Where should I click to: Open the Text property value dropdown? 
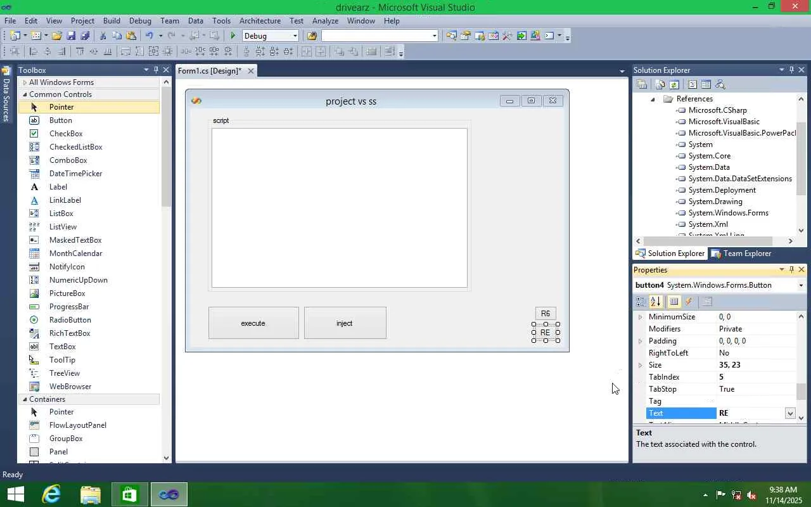click(x=790, y=413)
